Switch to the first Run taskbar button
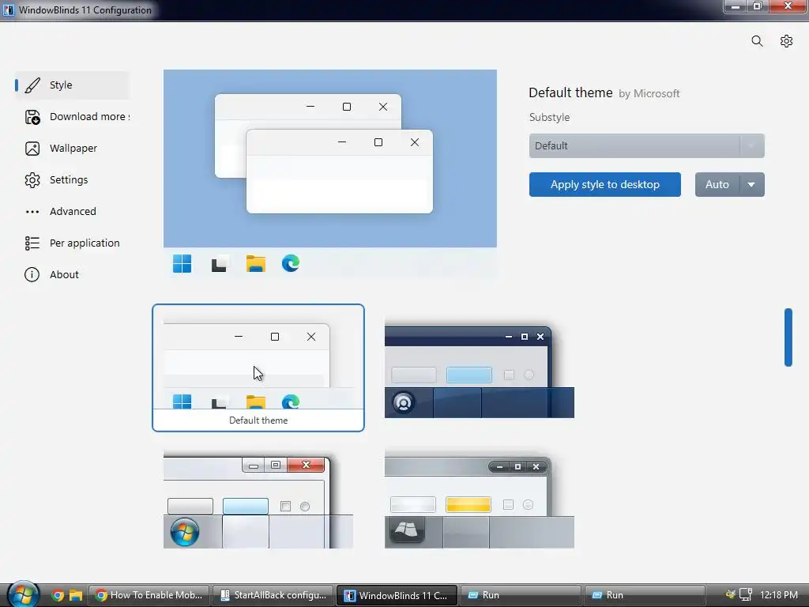 click(521, 595)
